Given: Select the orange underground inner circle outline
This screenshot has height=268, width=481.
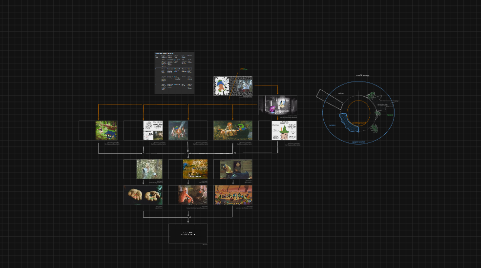Looking at the screenshot, I should coord(358,113).
